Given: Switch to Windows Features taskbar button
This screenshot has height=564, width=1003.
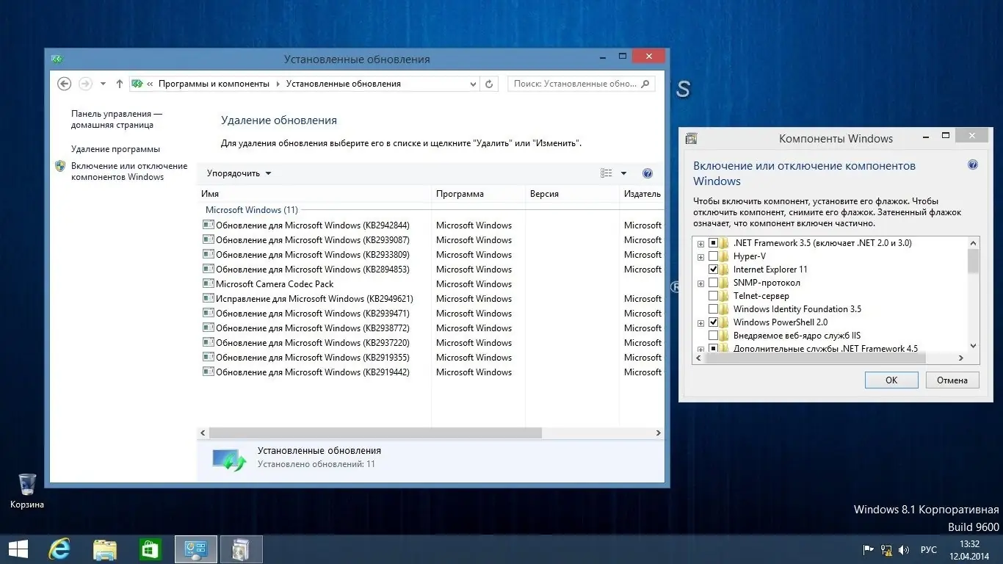Looking at the screenshot, I should pos(242,549).
